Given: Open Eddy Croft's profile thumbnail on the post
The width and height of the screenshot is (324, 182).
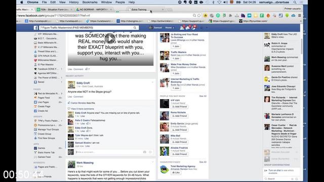Looking at the screenshot, I should (71, 84).
